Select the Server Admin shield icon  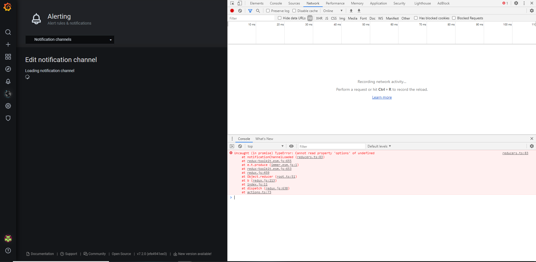coord(8,118)
